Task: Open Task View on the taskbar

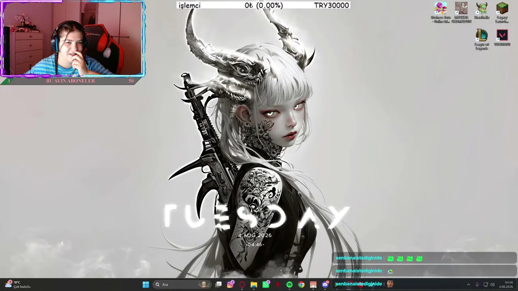Action: point(219,285)
